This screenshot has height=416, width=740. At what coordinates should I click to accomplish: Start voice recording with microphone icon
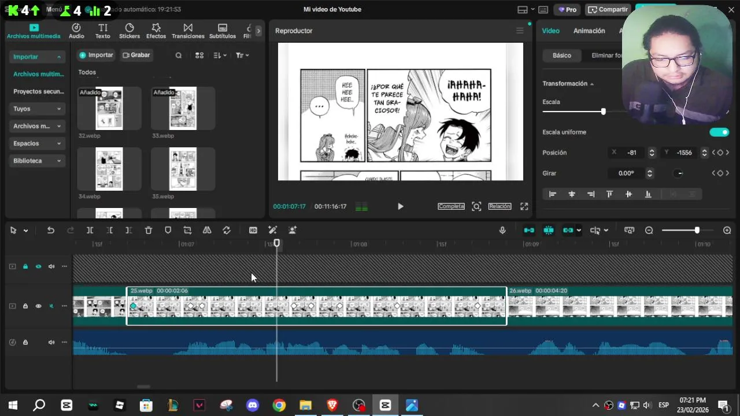tap(502, 230)
